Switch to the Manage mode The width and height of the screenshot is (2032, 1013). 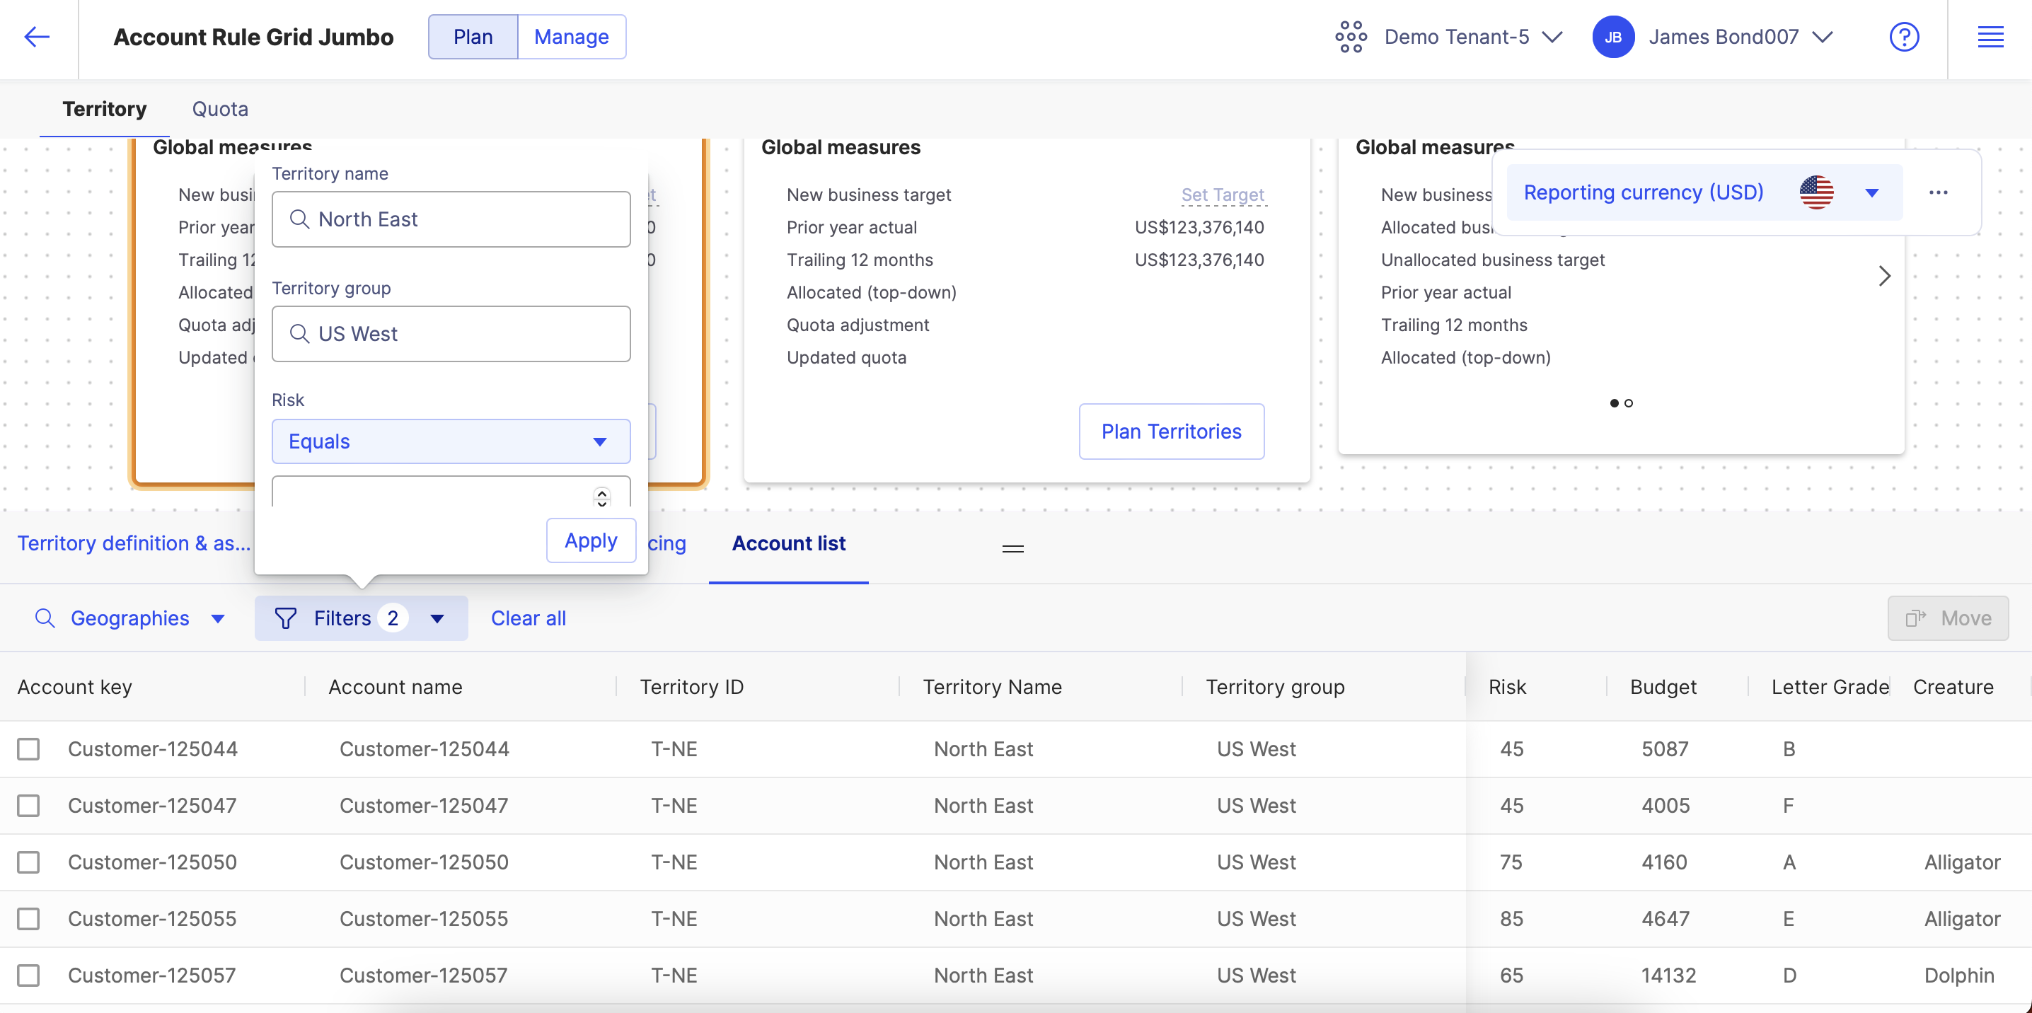[x=572, y=37]
